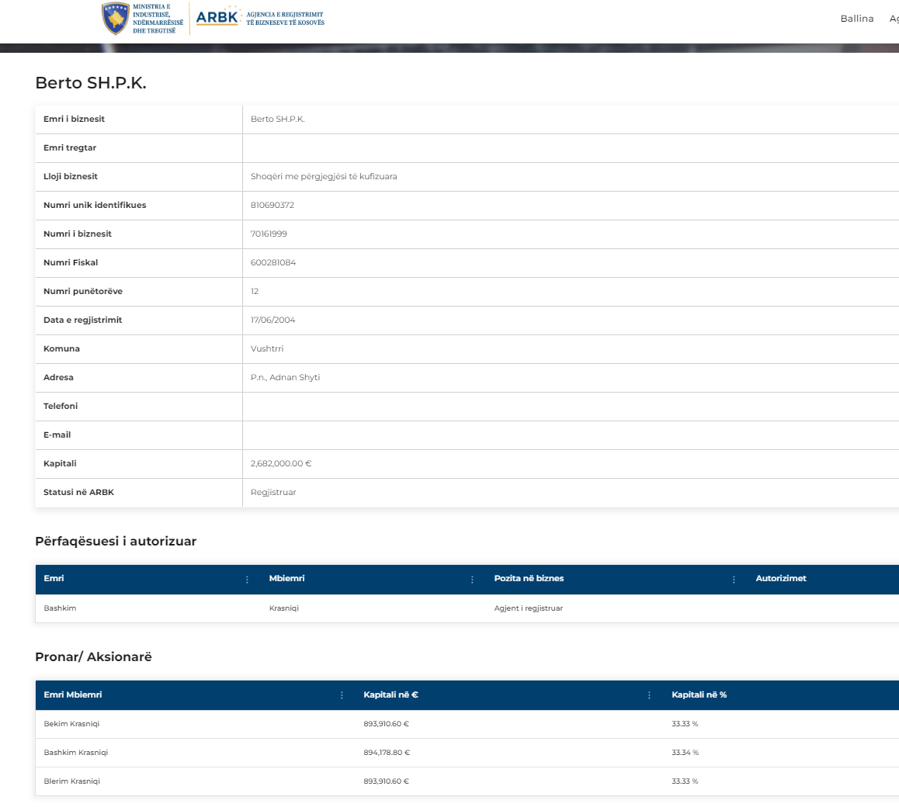899x807 pixels.
Task: Click the Autorizimet column header
Action: pyautogui.click(x=781, y=579)
